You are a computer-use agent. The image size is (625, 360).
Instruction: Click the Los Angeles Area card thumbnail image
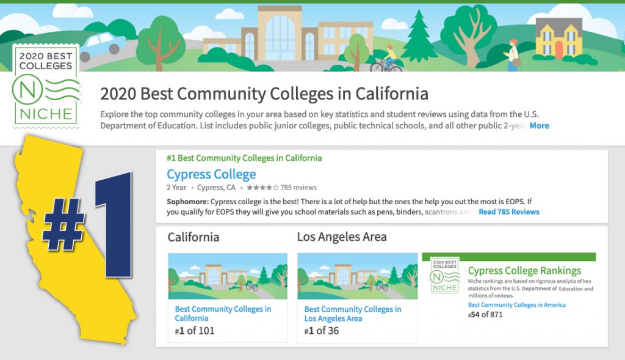358,276
